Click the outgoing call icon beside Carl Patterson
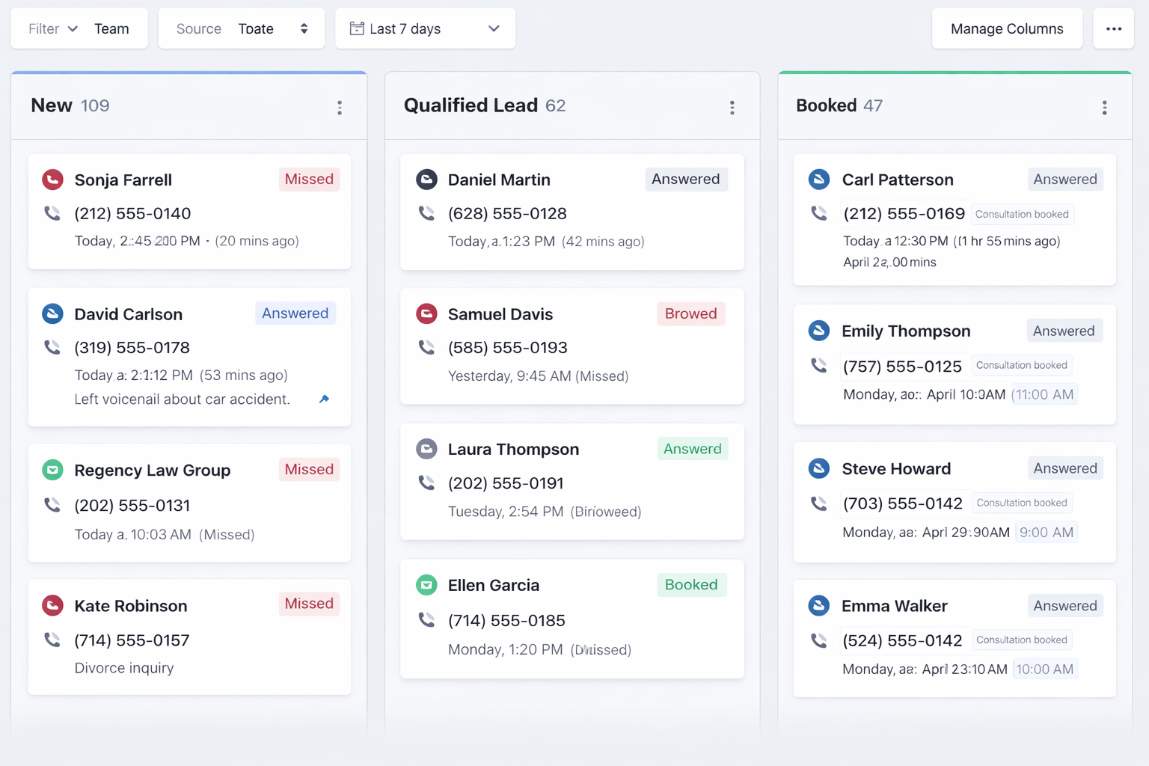Image resolution: width=1149 pixels, height=766 pixels. [819, 180]
